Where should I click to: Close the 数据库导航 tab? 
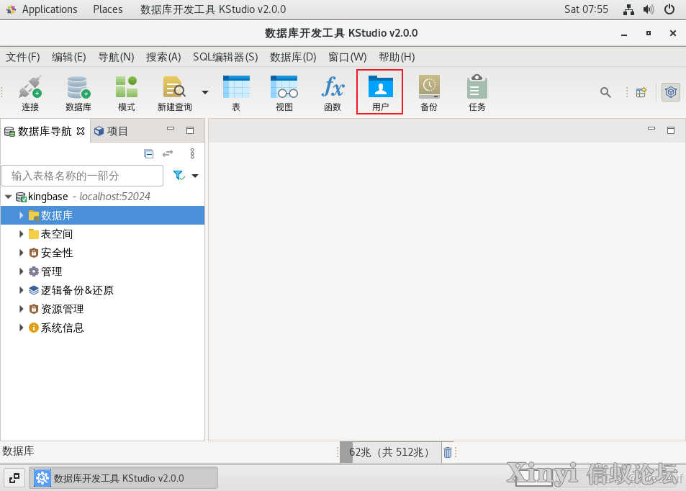[x=81, y=131]
